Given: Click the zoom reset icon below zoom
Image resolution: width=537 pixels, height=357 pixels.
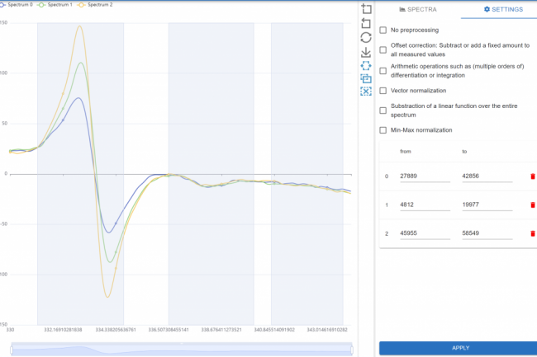Looking at the screenshot, I should [367, 23].
